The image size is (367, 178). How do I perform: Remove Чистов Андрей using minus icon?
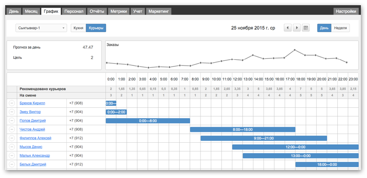coord(12,129)
